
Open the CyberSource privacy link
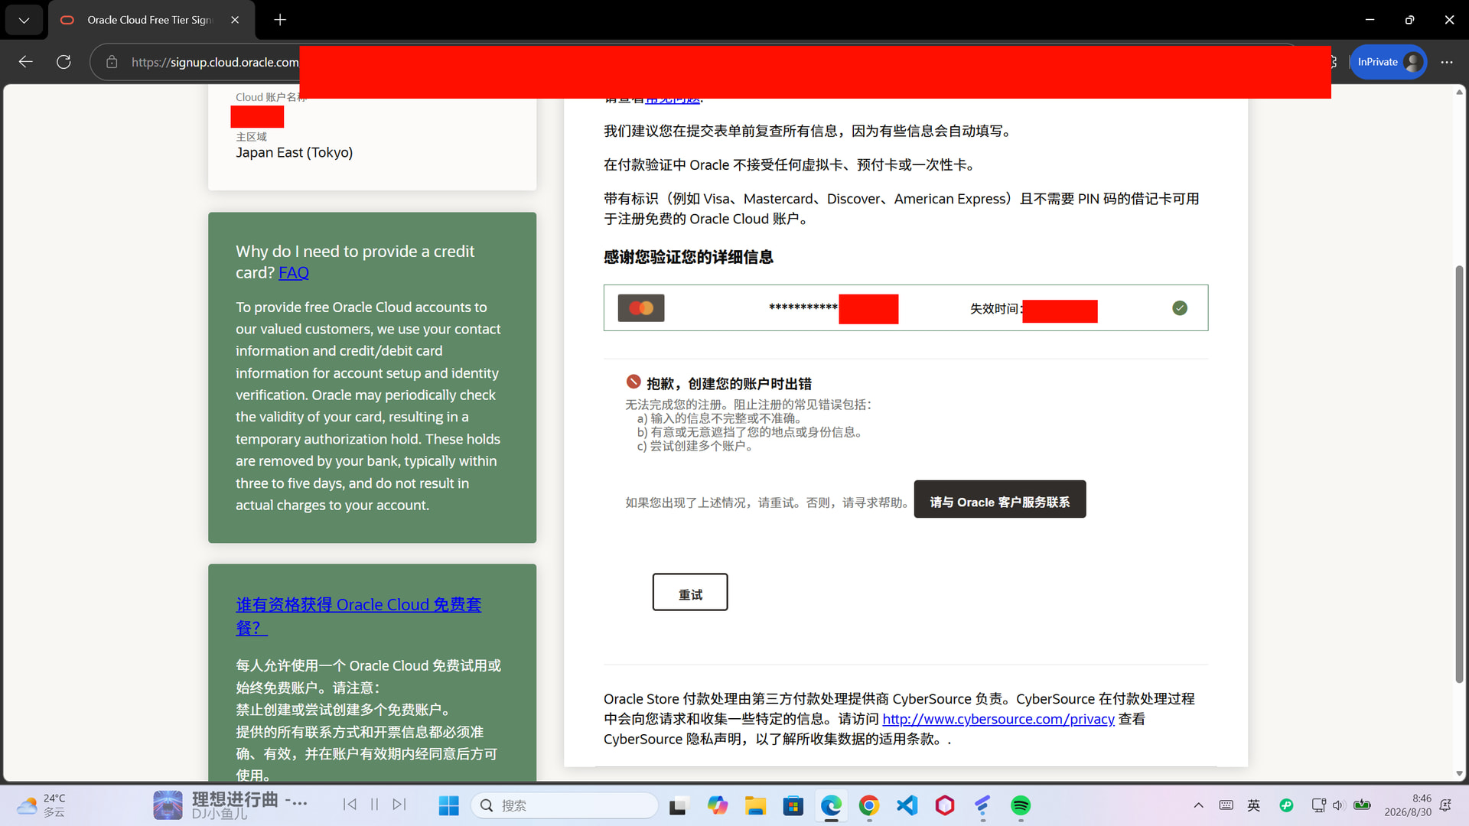(998, 720)
